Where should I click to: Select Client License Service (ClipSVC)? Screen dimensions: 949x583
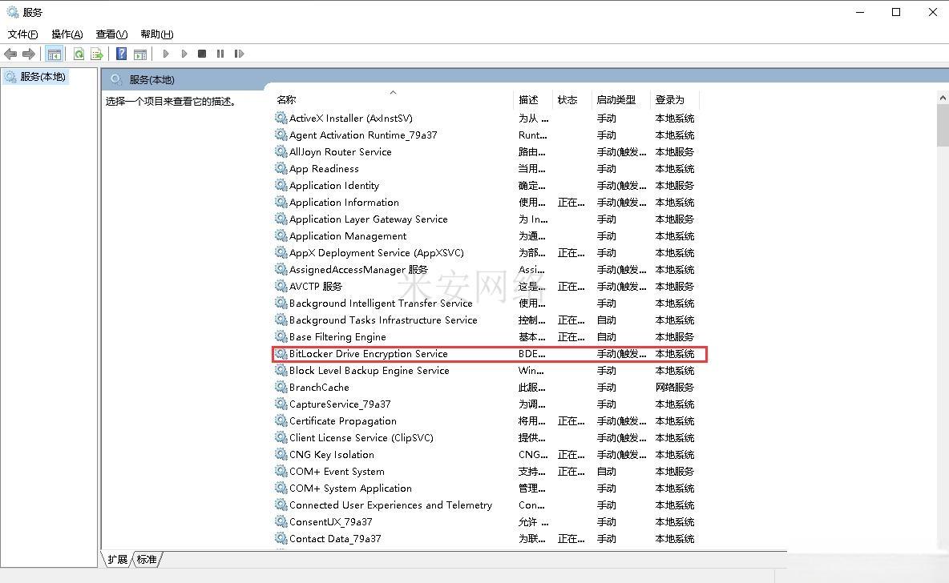(x=361, y=438)
